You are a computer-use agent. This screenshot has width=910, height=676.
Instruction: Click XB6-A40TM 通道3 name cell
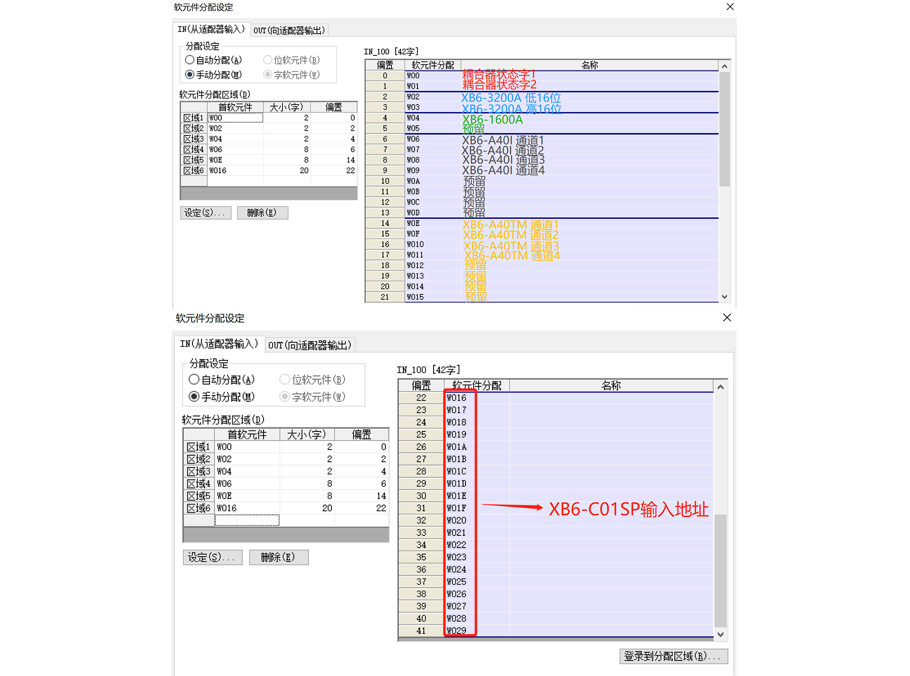(590, 244)
